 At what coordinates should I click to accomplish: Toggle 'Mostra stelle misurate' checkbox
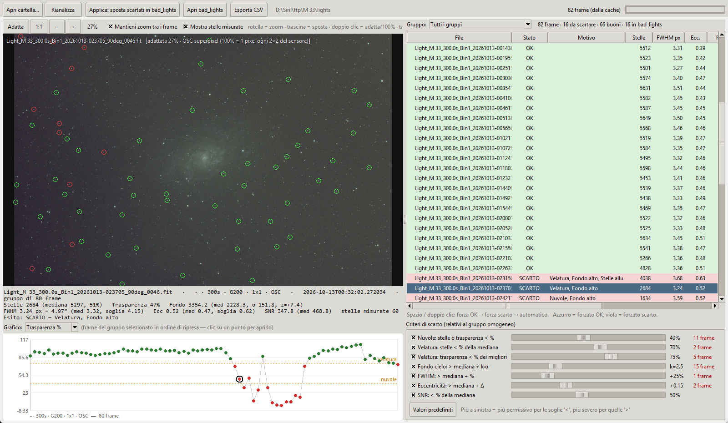click(186, 27)
